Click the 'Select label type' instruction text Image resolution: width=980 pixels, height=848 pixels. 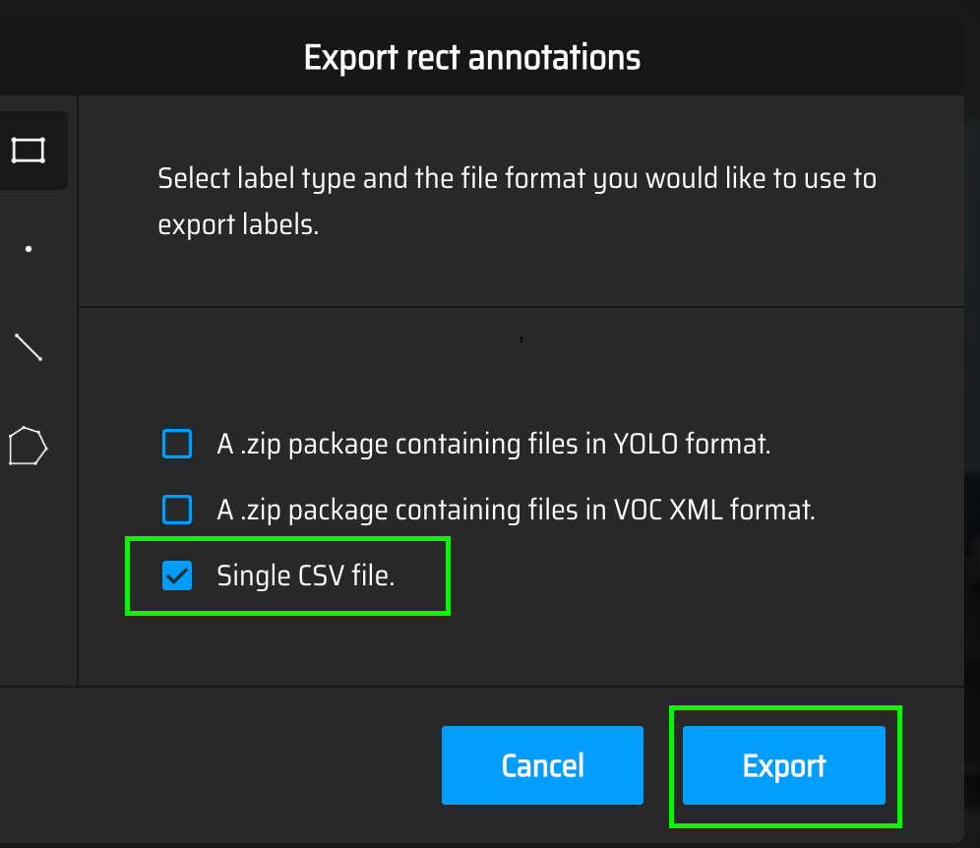pos(517,202)
